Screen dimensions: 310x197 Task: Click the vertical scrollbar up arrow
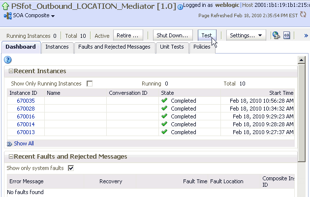(301, 60)
